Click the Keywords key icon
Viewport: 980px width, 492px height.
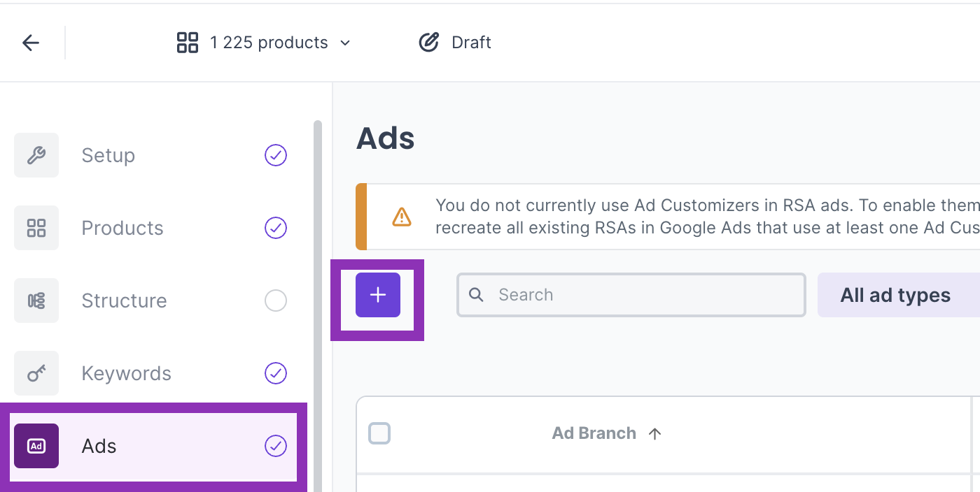coord(36,373)
